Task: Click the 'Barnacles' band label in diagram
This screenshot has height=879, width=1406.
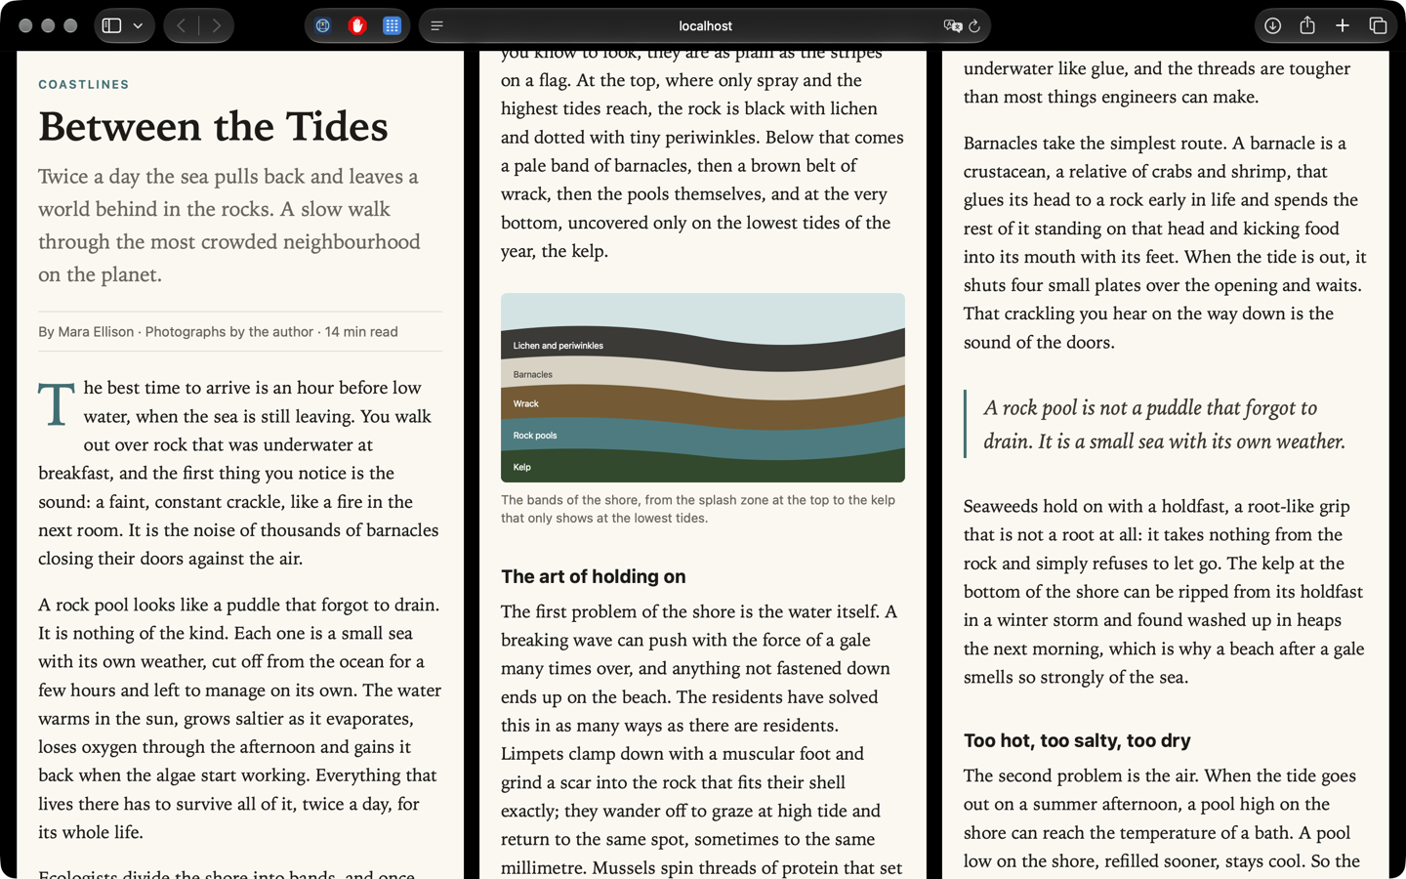Action: click(x=533, y=374)
